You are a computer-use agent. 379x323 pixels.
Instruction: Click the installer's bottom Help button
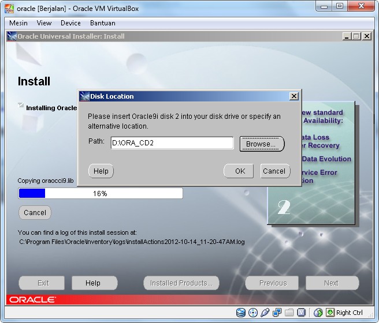coord(95,283)
